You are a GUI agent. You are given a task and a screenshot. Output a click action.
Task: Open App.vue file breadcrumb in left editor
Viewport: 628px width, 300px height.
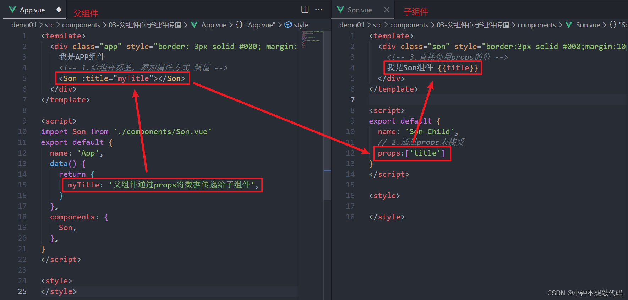click(x=214, y=25)
